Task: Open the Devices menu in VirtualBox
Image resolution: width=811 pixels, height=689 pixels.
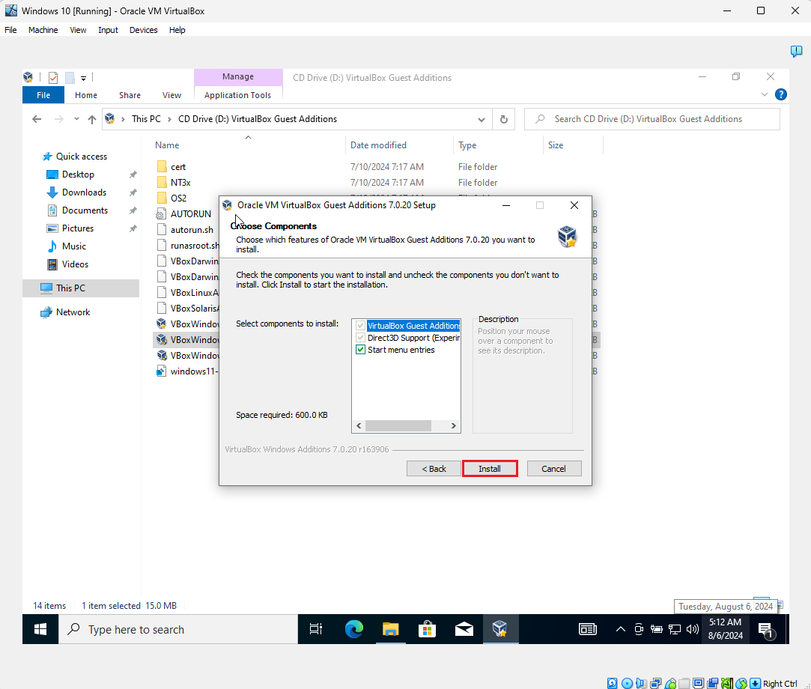Action: [x=143, y=30]
